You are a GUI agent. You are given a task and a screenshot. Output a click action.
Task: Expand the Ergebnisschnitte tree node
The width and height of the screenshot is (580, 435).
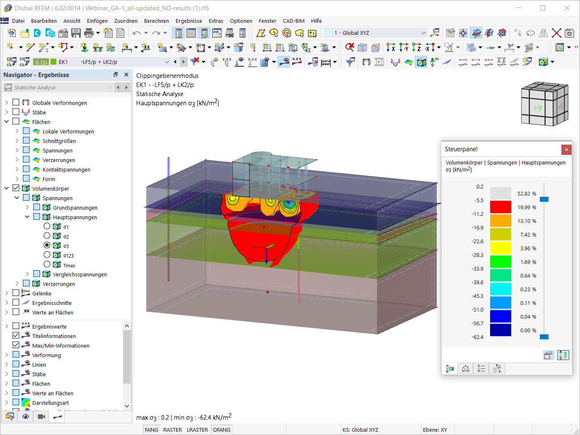[7, 303]
